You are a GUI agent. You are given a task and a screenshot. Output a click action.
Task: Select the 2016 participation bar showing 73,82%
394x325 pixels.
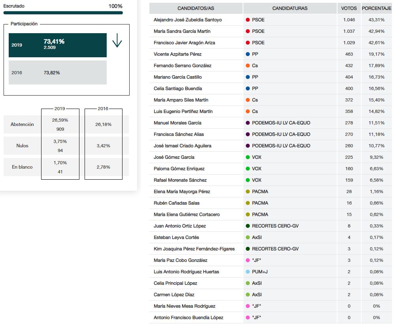tap(58, 73)
